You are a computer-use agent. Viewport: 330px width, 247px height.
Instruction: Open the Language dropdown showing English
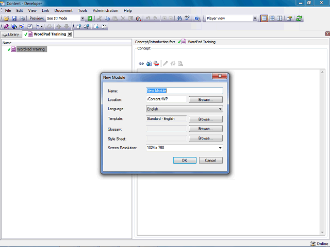(185, 109)
